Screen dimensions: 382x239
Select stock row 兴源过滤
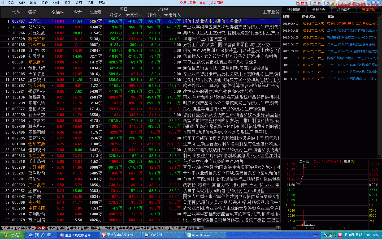(140, 33)
